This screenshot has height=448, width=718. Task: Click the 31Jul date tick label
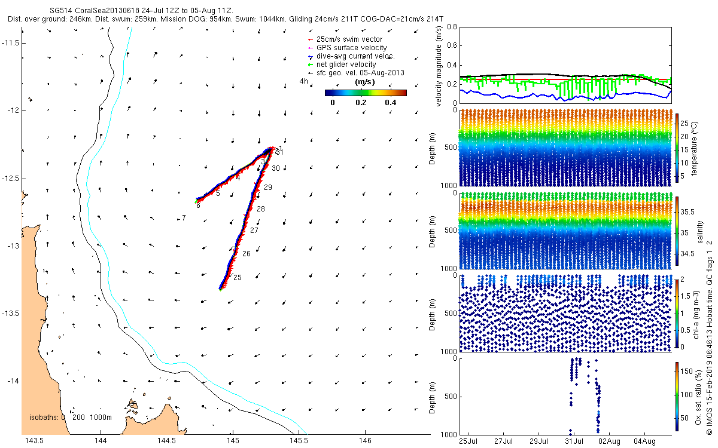(x=574, y=441)
